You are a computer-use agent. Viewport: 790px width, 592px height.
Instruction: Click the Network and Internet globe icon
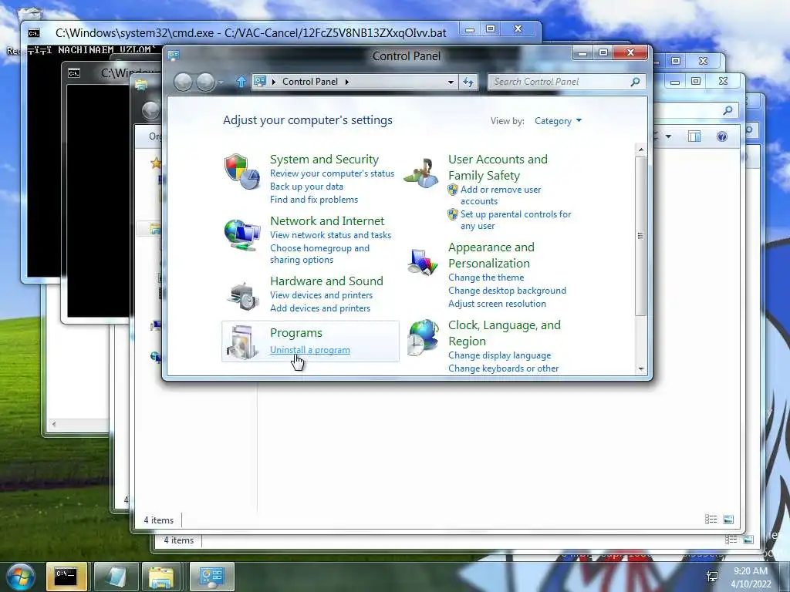point(241,234)
